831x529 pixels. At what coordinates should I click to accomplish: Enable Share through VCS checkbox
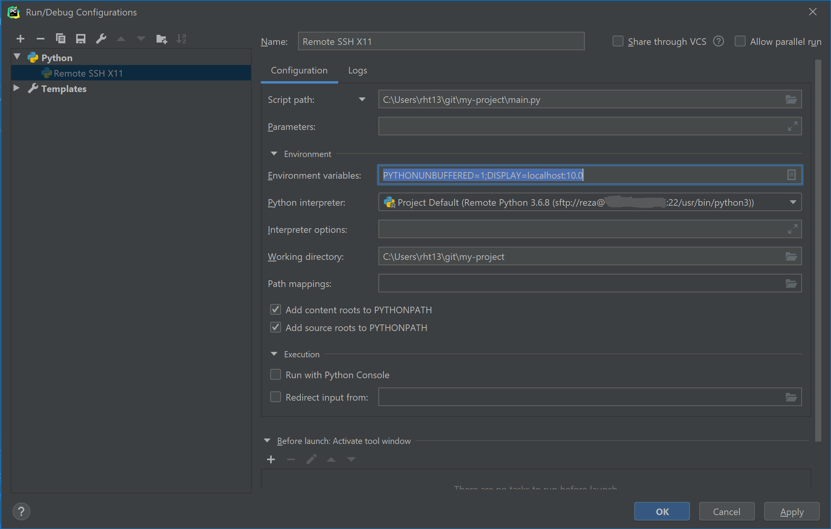coord(618,41)
